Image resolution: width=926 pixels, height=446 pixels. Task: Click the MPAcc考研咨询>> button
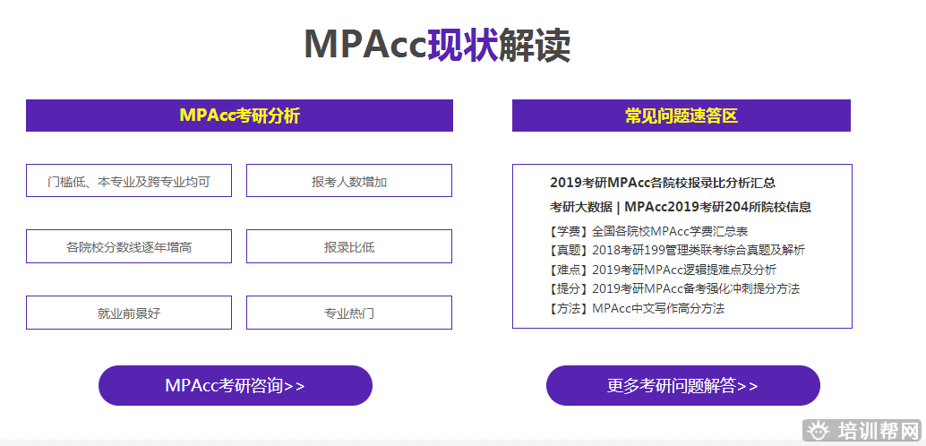click(x=235, y=386)
